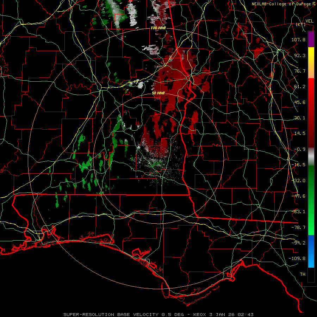Select the TH legend label
The height and width of the screenshot is (317, 317).
[x=303, y=274]
